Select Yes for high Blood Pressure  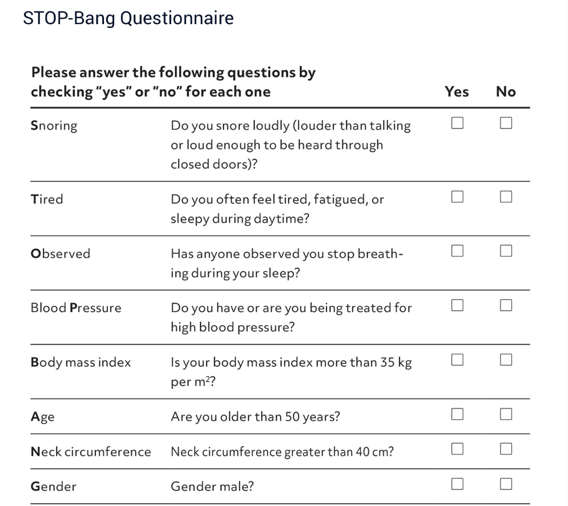[x=457, y=305]
